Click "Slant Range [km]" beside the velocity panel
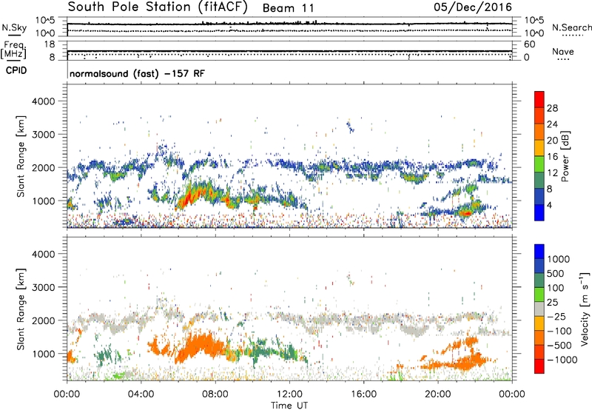Viewport: 592px width, 410px height. pos(21,309)
